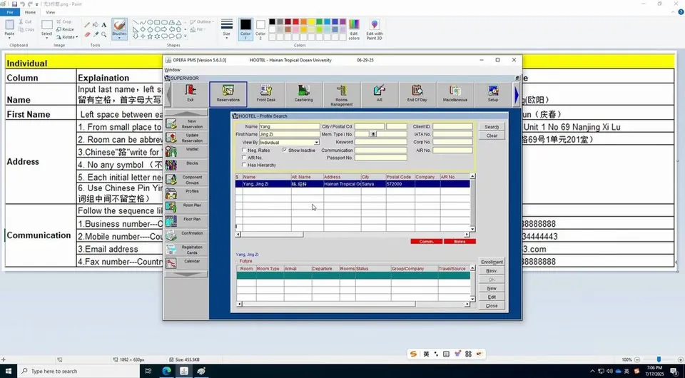
Task: Open Microsoft Edge from the taskbar
Action: click(166, 371)
